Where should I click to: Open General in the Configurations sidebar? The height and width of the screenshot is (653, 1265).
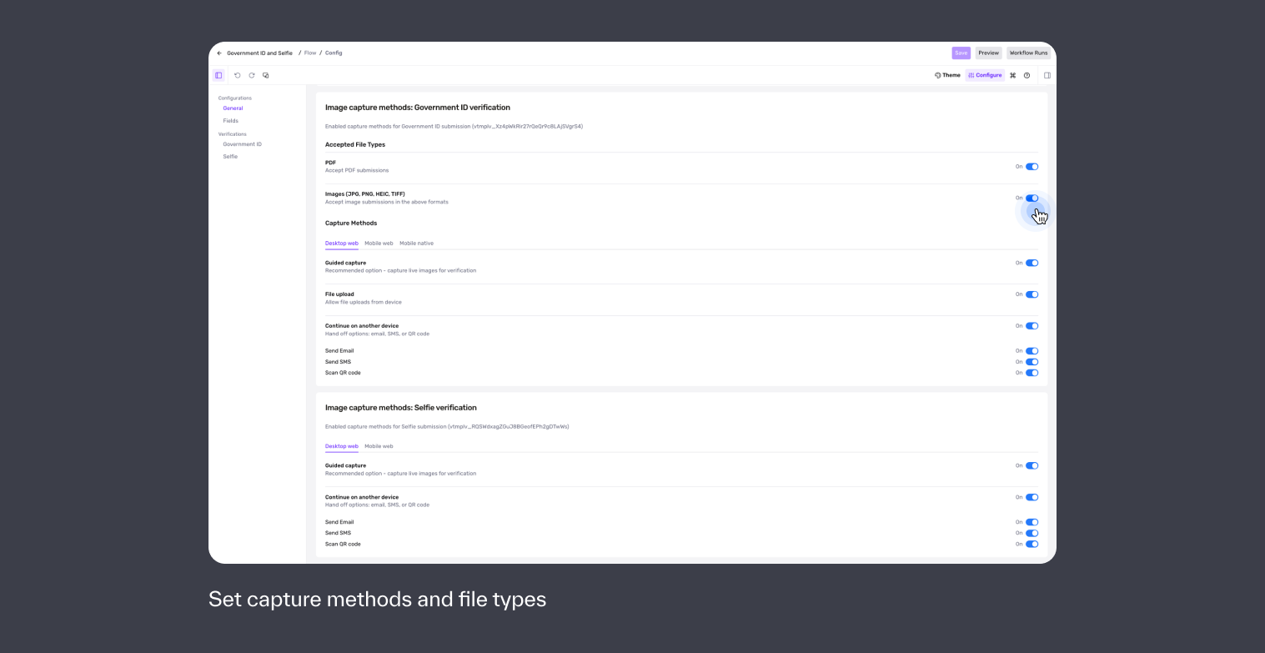(x=233, y=108)
